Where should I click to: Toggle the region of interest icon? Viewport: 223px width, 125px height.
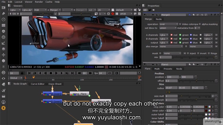[x=109, y=14]
